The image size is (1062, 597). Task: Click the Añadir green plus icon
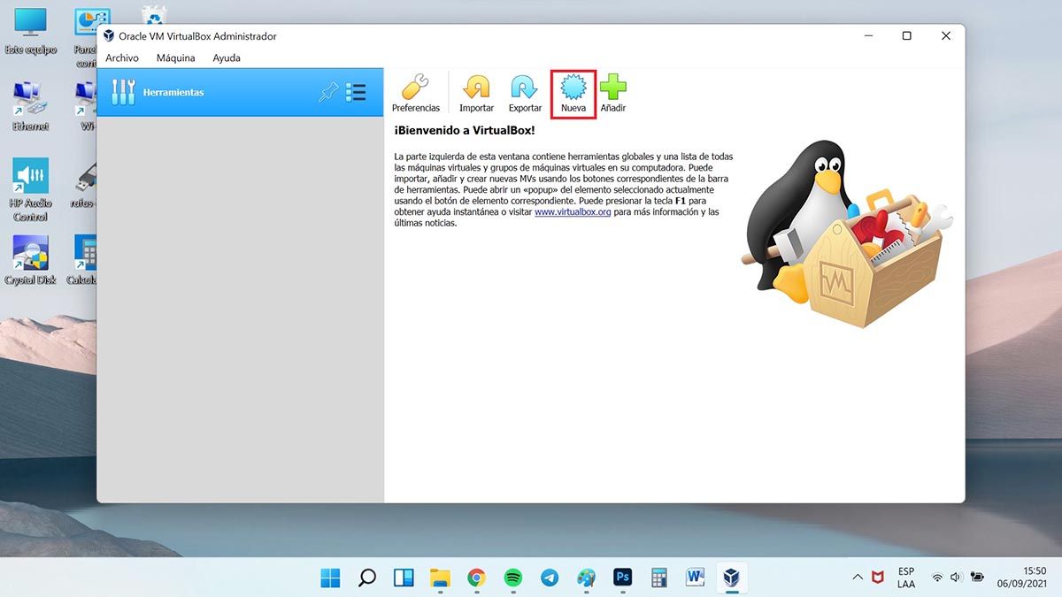(612, 93)
